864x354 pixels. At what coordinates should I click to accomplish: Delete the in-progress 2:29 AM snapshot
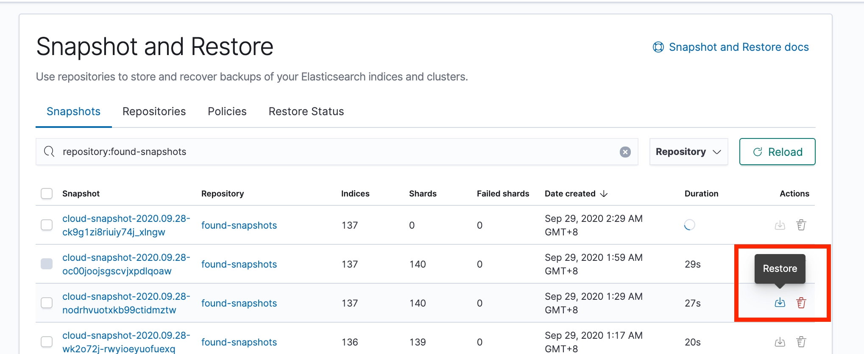pyautogui.click(x=801, y=225)
